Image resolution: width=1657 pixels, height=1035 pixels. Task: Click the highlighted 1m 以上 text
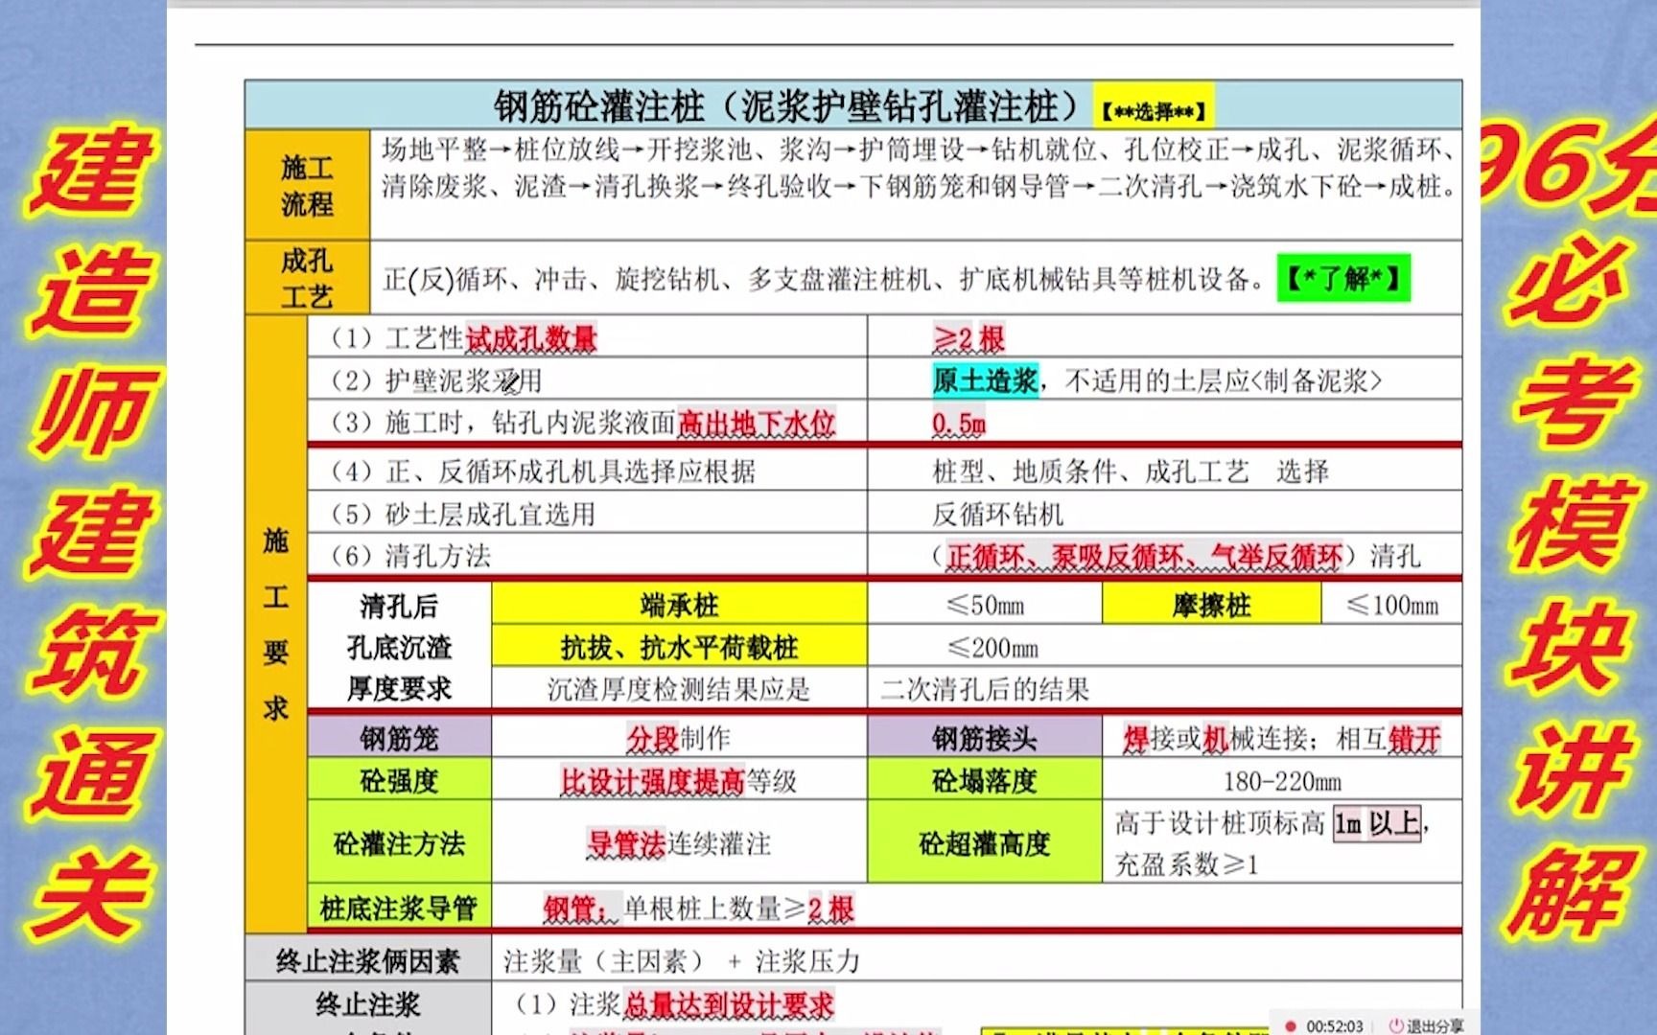pos(1377,822)
